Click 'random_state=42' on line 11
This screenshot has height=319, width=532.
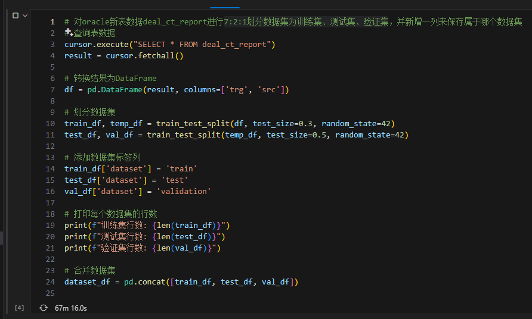[370, 135]
